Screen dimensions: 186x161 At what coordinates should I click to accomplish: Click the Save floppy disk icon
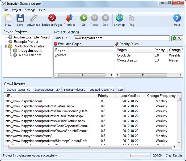20,18
